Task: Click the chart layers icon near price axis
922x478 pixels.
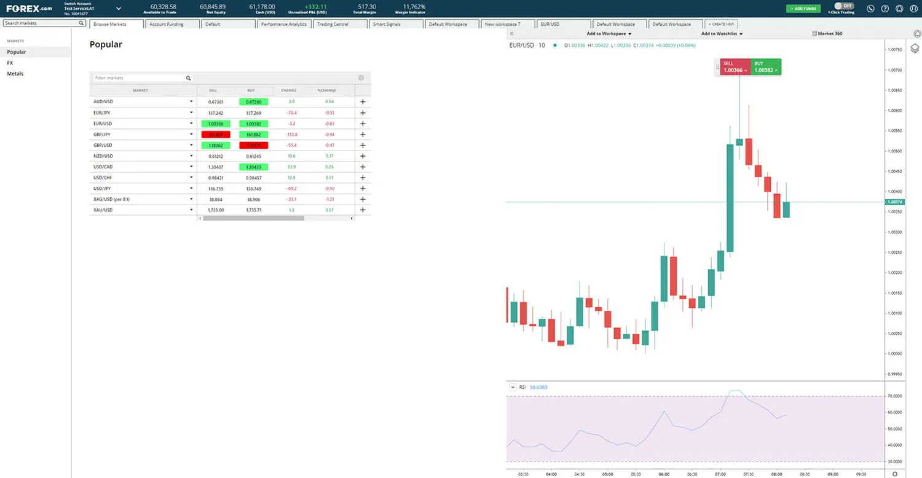Action: coord(915,49)
